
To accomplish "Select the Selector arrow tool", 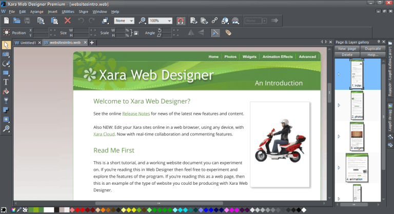I will [x=6, y=45].
